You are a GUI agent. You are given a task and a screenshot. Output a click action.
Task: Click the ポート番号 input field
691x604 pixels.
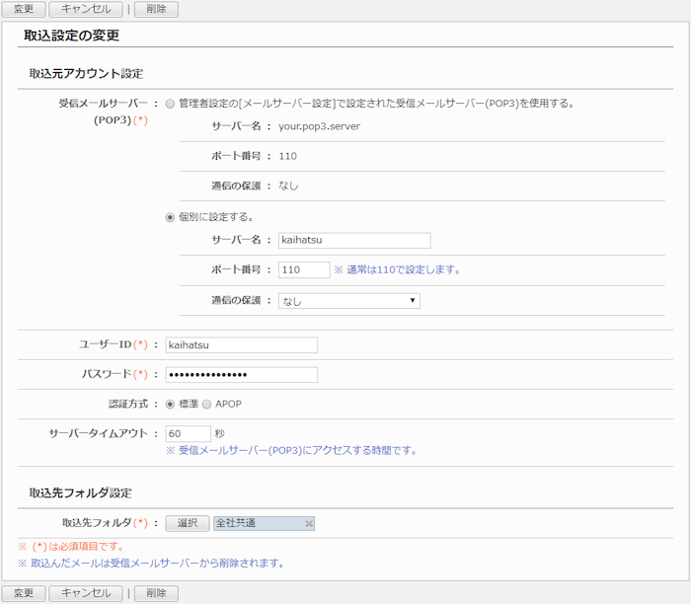(x=303, y=269)
